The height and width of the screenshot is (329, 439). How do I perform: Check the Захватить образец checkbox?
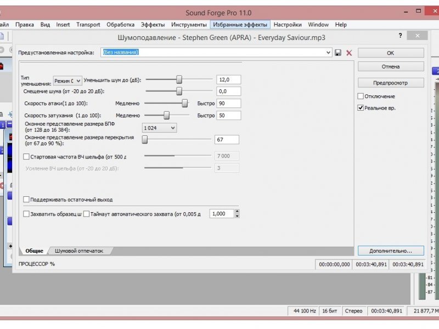pos(26,214)
